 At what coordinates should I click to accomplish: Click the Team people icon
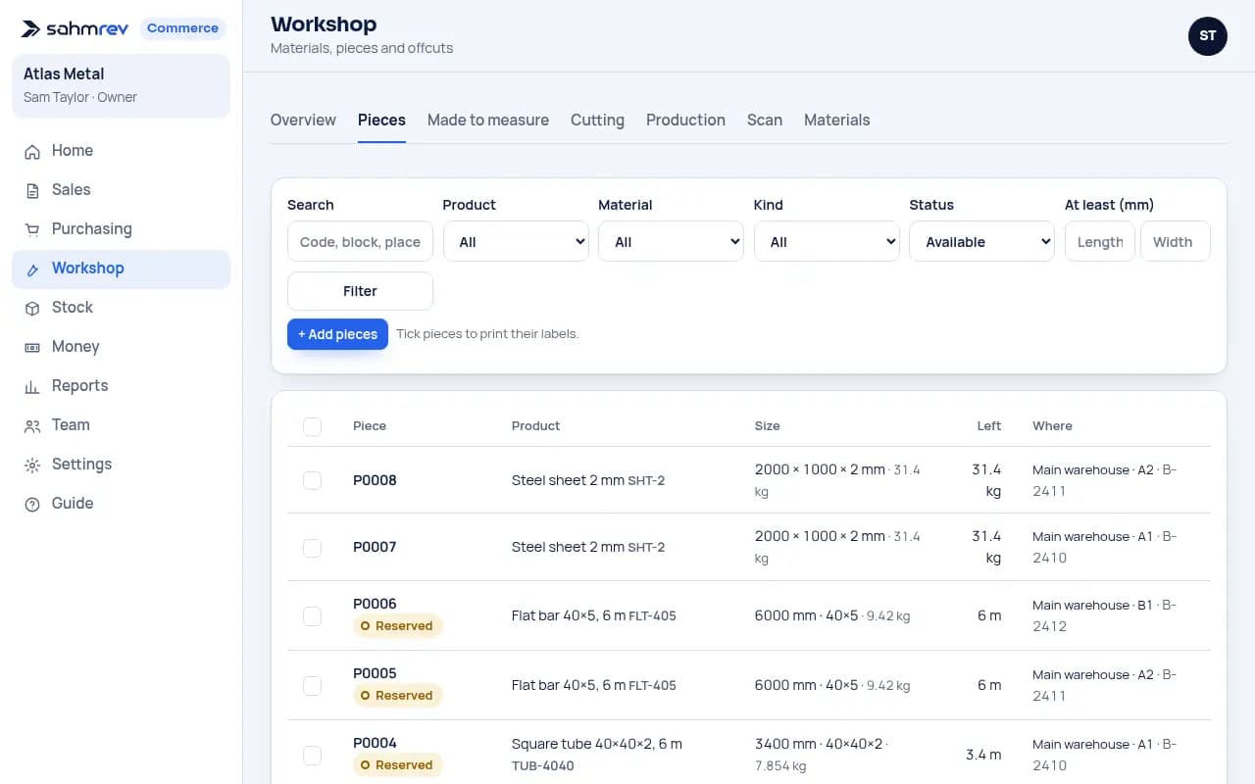(32, 425)
